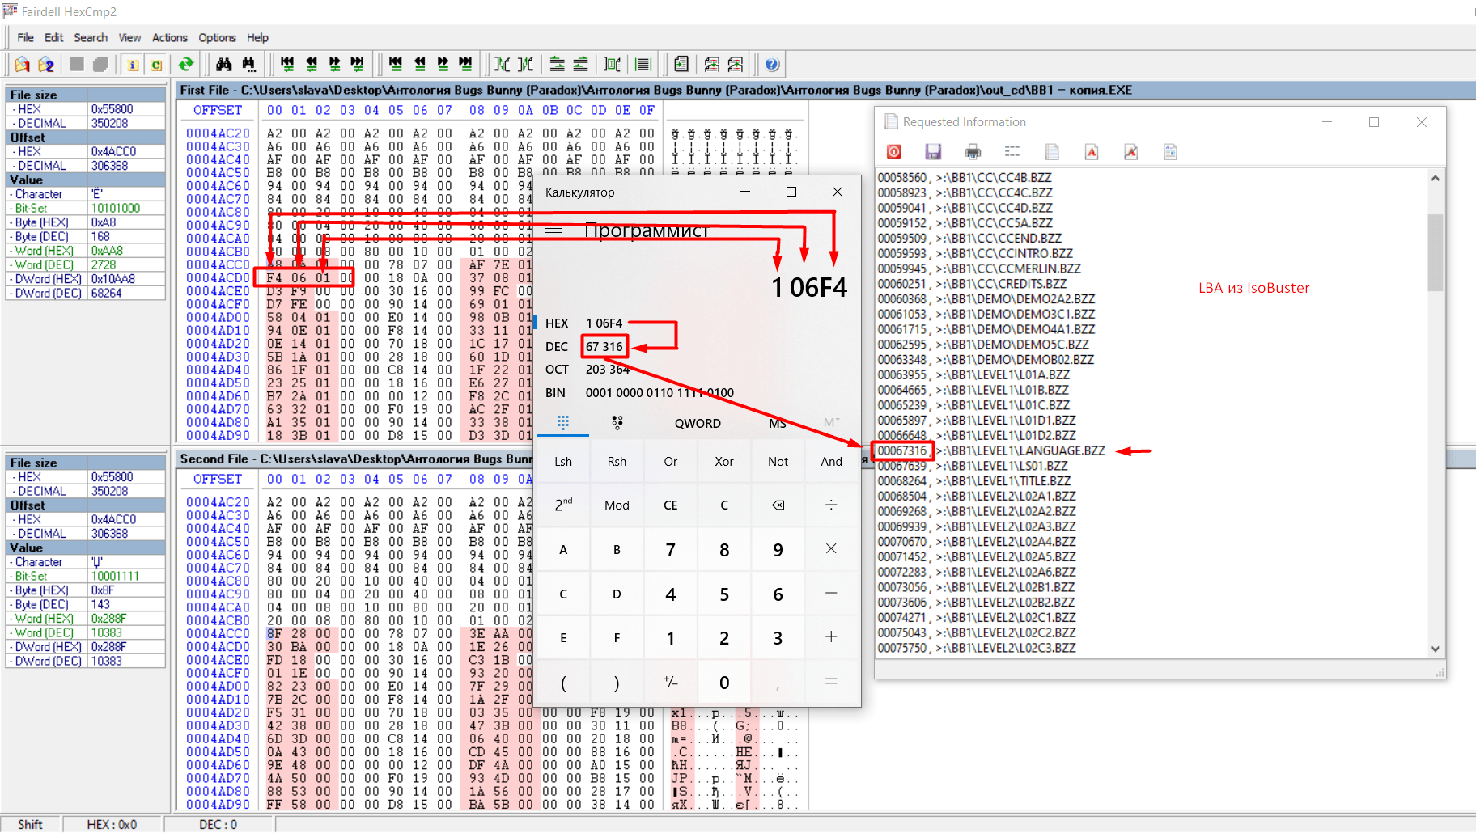Click the CE button in Calculator

click(671, 505)
